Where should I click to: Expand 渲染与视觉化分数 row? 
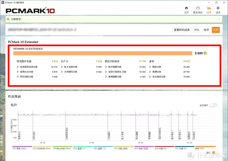106,72
